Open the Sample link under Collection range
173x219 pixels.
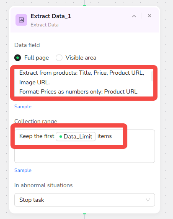pyautogui.click(x=23, y=170)
